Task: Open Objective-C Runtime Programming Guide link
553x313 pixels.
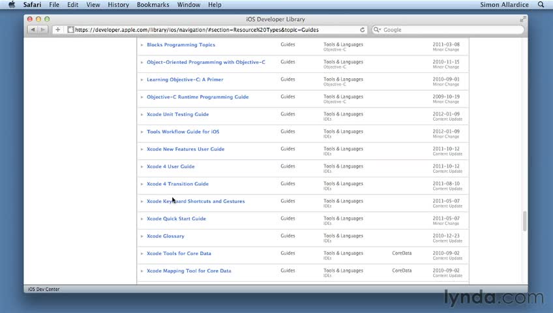Action: point(198,97)
